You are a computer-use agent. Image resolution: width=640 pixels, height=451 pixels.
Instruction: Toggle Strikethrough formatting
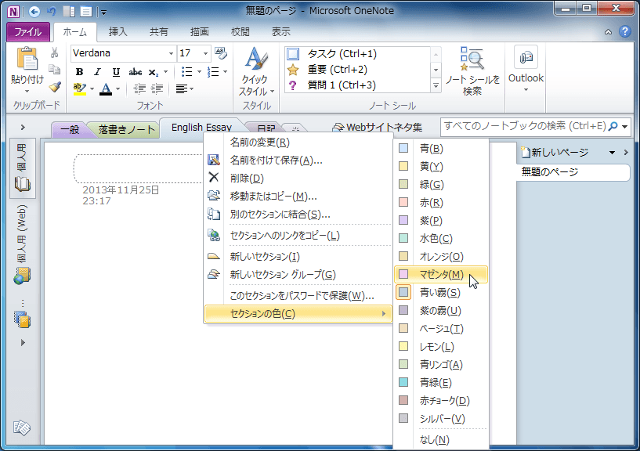pos(135,72)
